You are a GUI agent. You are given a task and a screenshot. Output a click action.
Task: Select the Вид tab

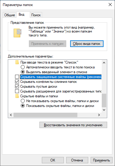22,14
